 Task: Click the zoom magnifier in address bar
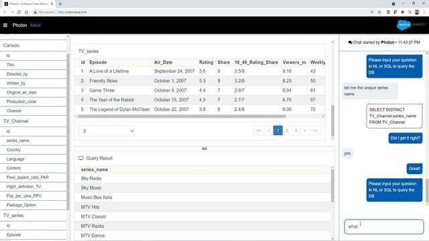[x=372, y=12]
